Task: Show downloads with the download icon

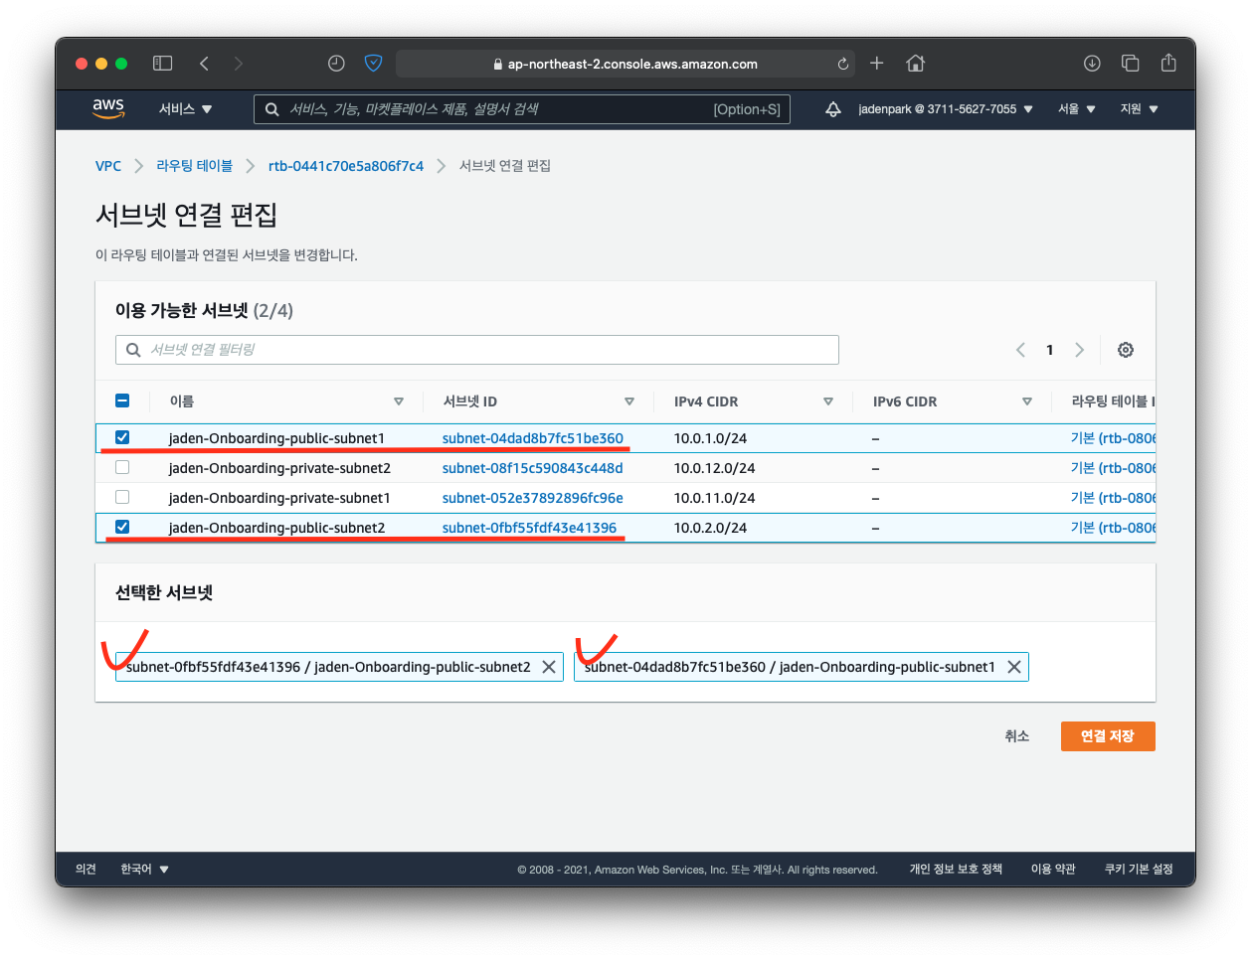Action: click(x=1092, y=64)
